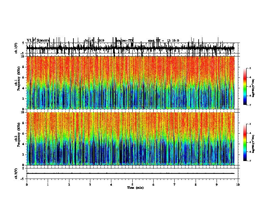Image resolution: width=268 pixels, height=207 pixels.
Task: Select the "start UT = 12:10:0" text
Action: click(163, 41)
